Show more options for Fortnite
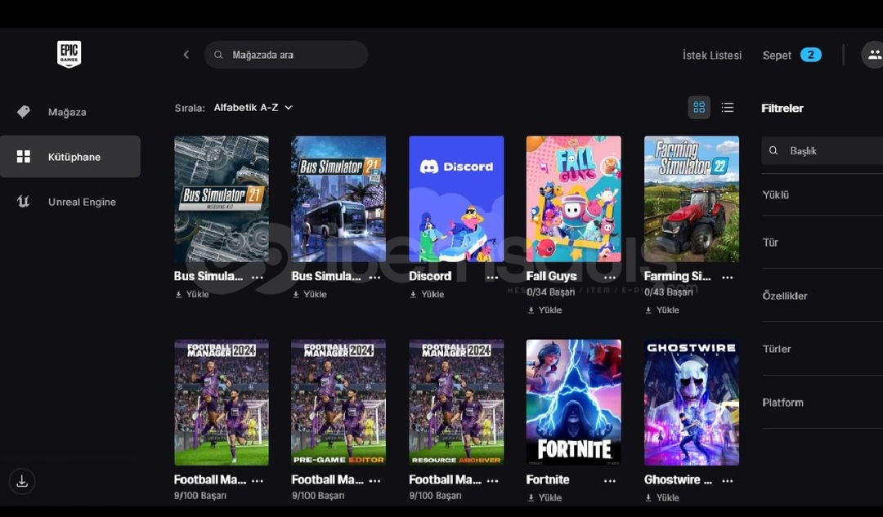 (610, 480)
